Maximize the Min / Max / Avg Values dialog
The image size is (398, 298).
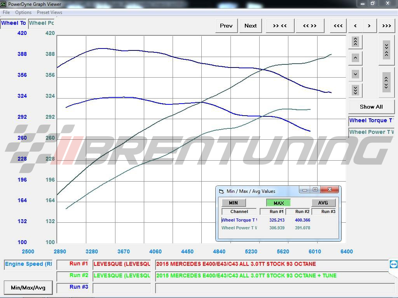click(315, 189)
